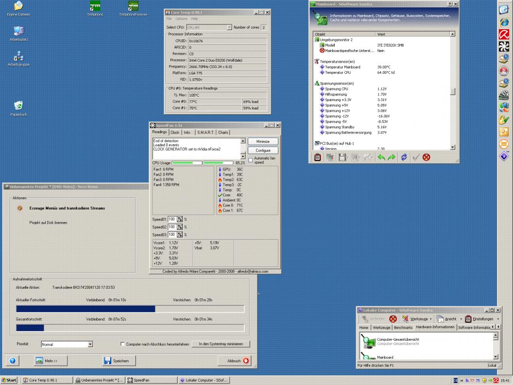Click In den Systemtray minimieren button
The width and height of the screenshot is (513, 385).
coord(221,344)
